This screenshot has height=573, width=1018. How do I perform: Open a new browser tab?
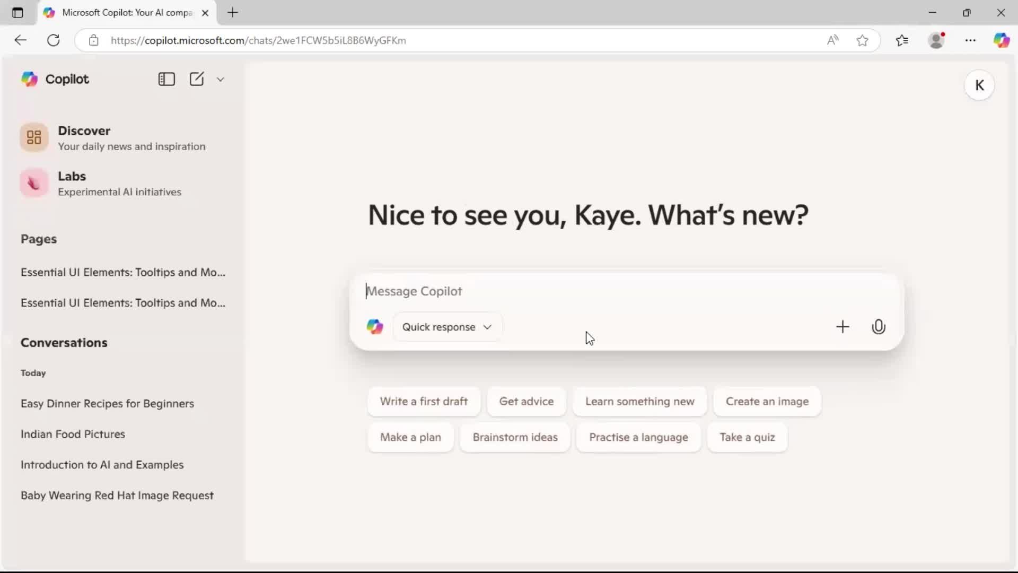pyautogui.click(x=233, y=13)
